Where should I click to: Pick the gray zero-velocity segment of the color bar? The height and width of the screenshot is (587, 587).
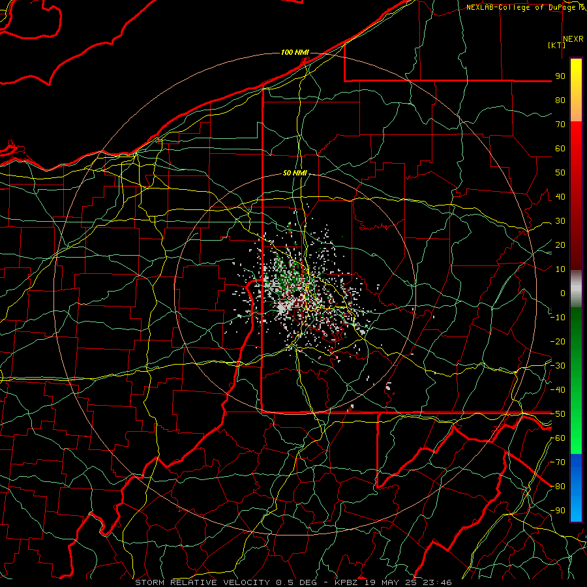pyautogui.click(x=576, y=289)
